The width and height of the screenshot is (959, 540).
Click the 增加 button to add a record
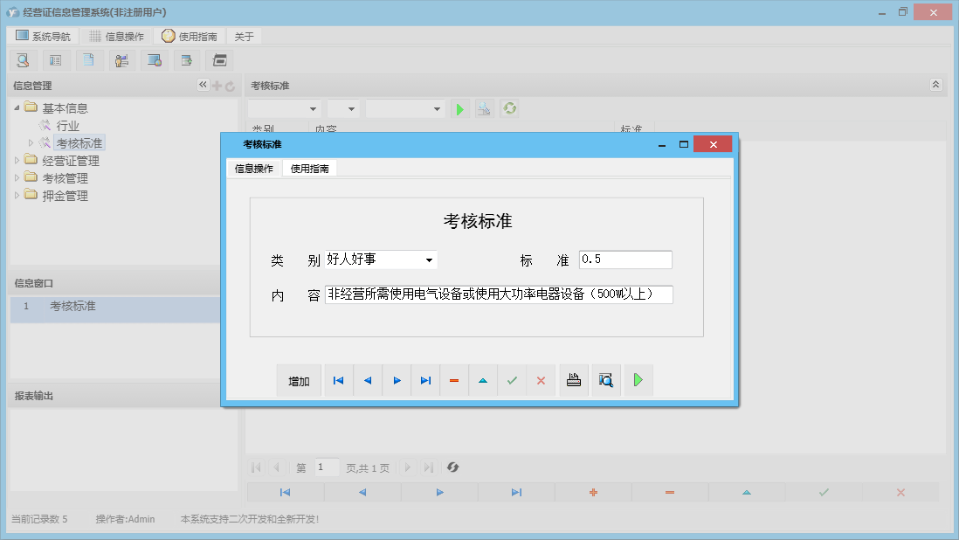coord(299,380)
